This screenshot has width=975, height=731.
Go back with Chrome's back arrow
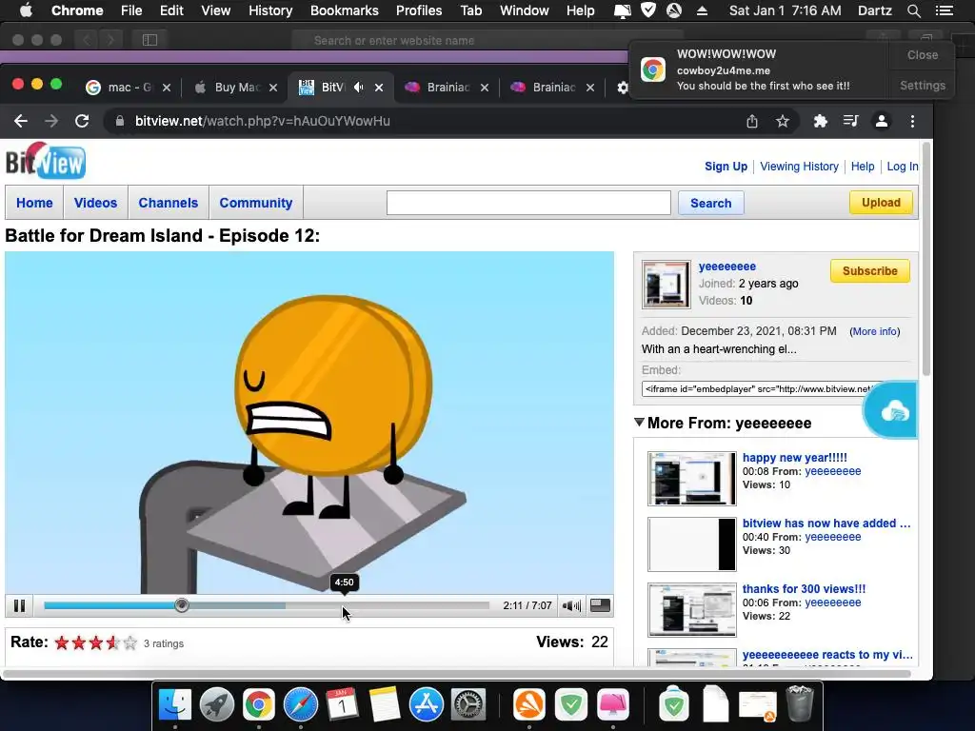pos(21,121)
